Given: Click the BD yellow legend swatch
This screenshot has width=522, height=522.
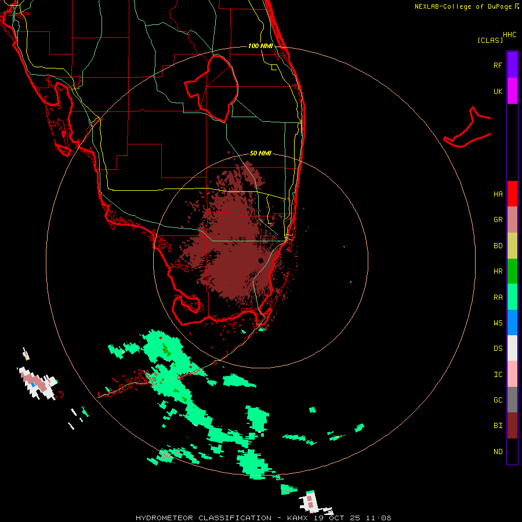Looking at the screenshot, I should click(512, 246).
